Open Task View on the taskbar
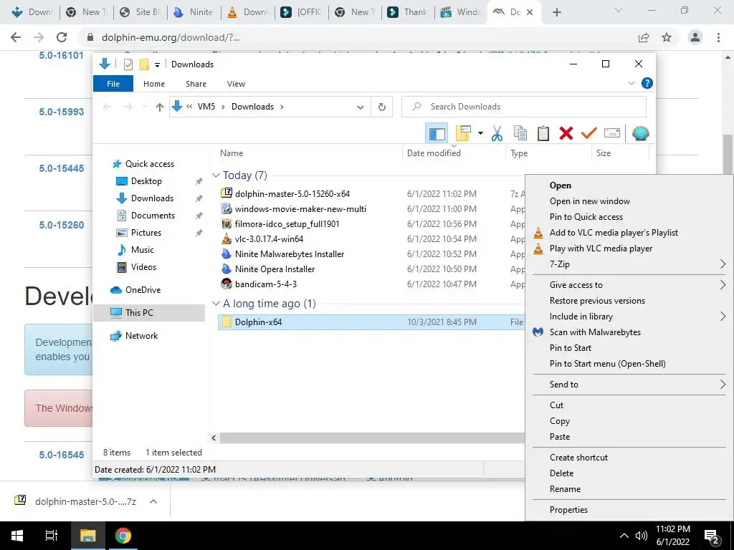734x550 pixels. point(51,536)
